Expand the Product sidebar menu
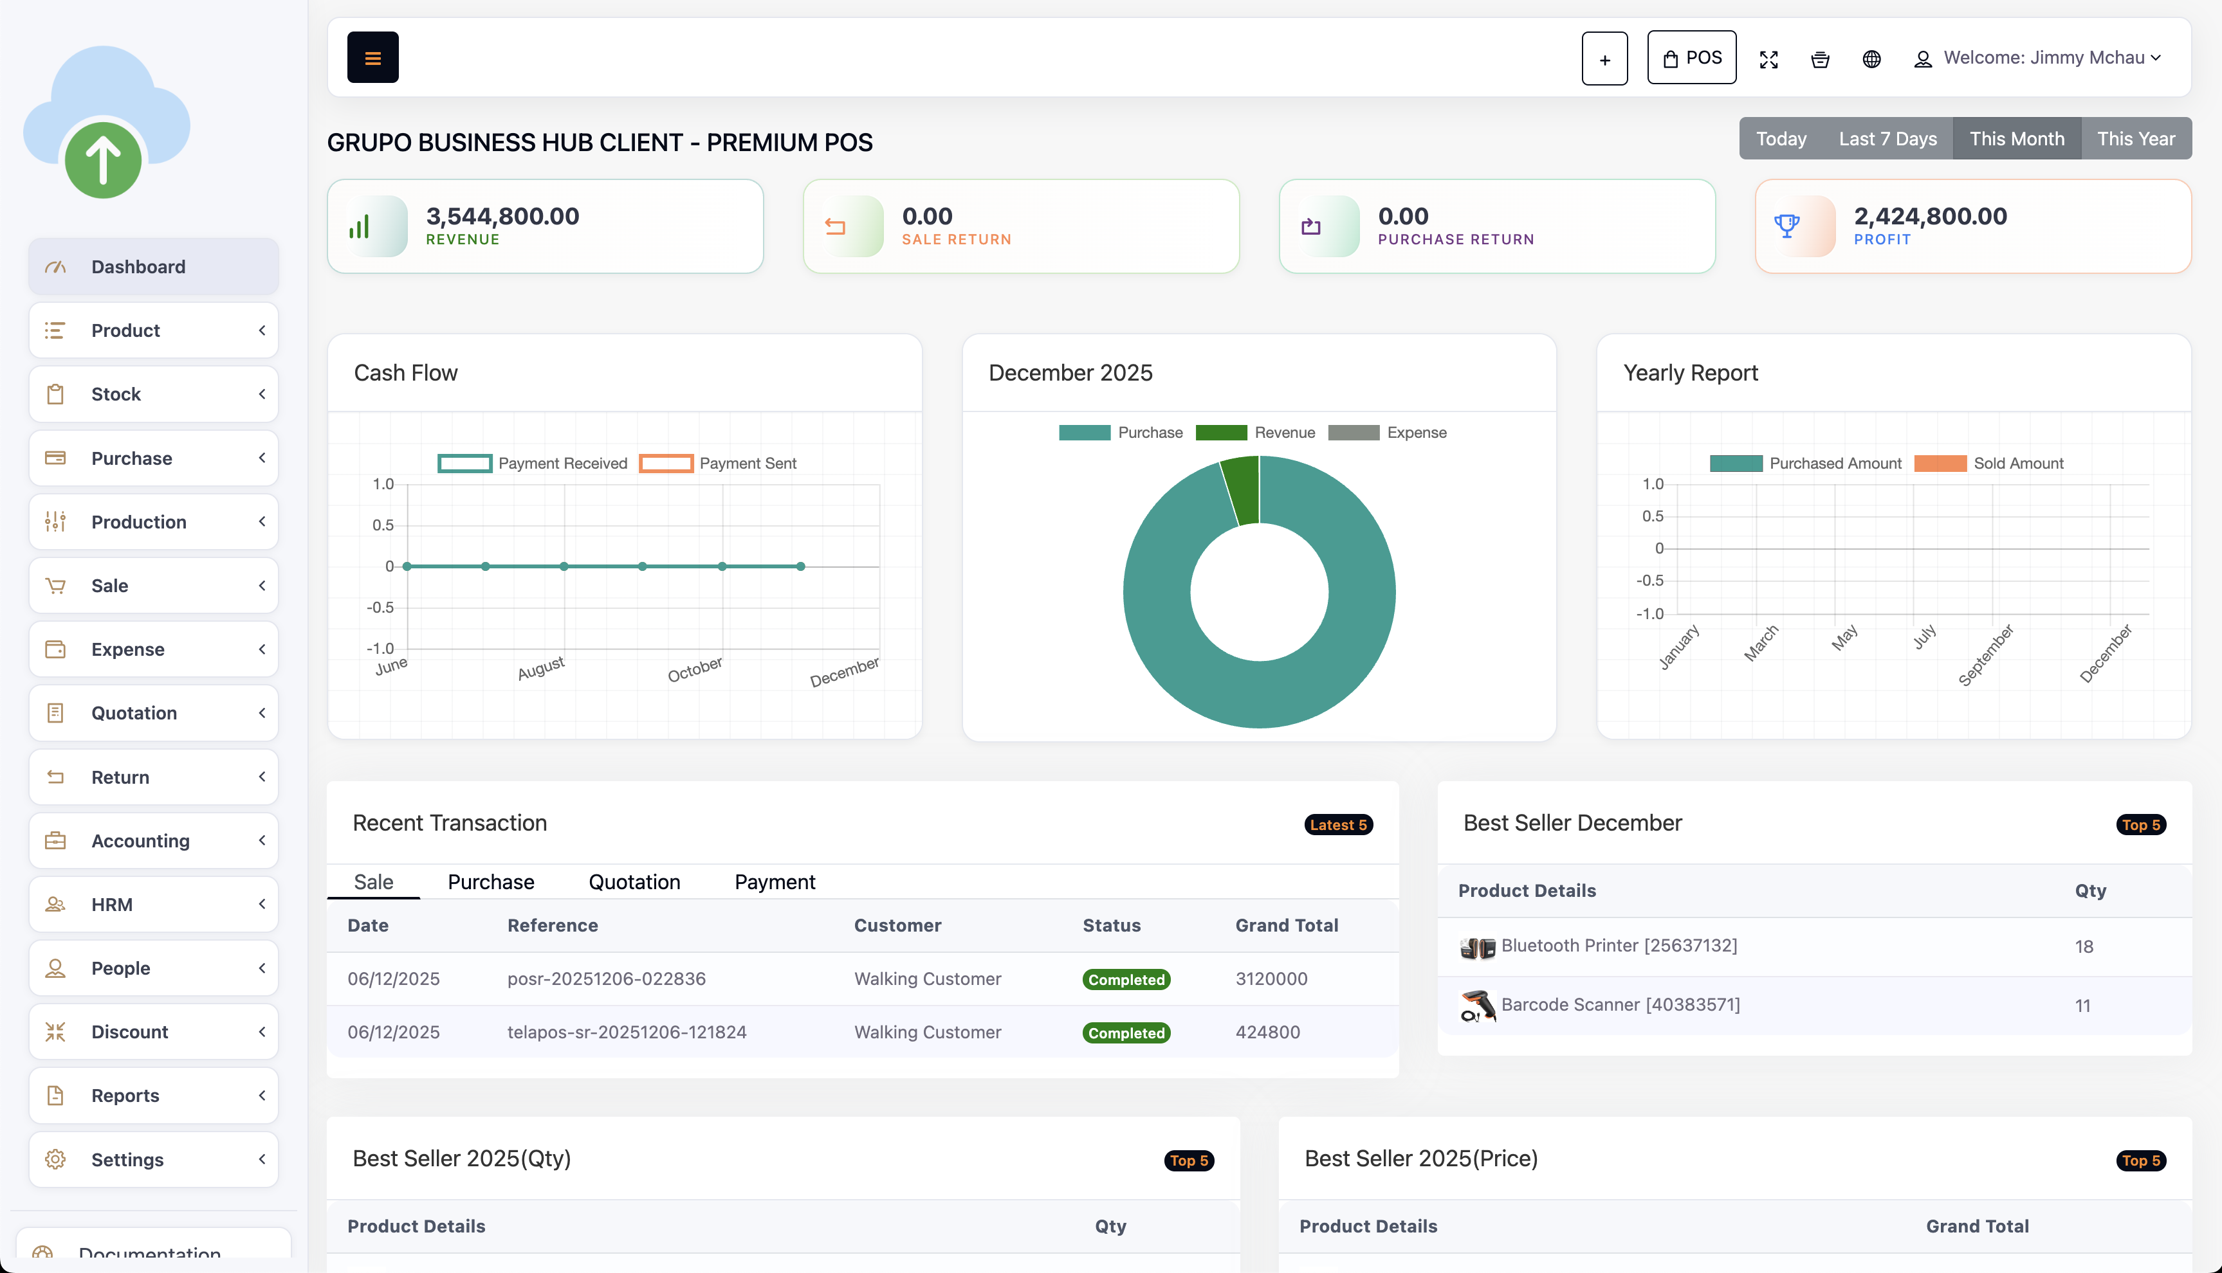Screen dimensions: 2222x1273 coord(154,330)
